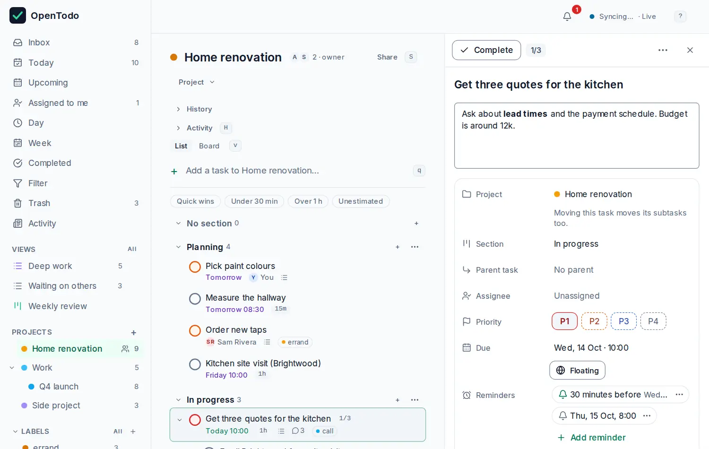The width and height of the screenshot is (709, 449).
Task: Add a task to the In progress section
Action: 398,400
